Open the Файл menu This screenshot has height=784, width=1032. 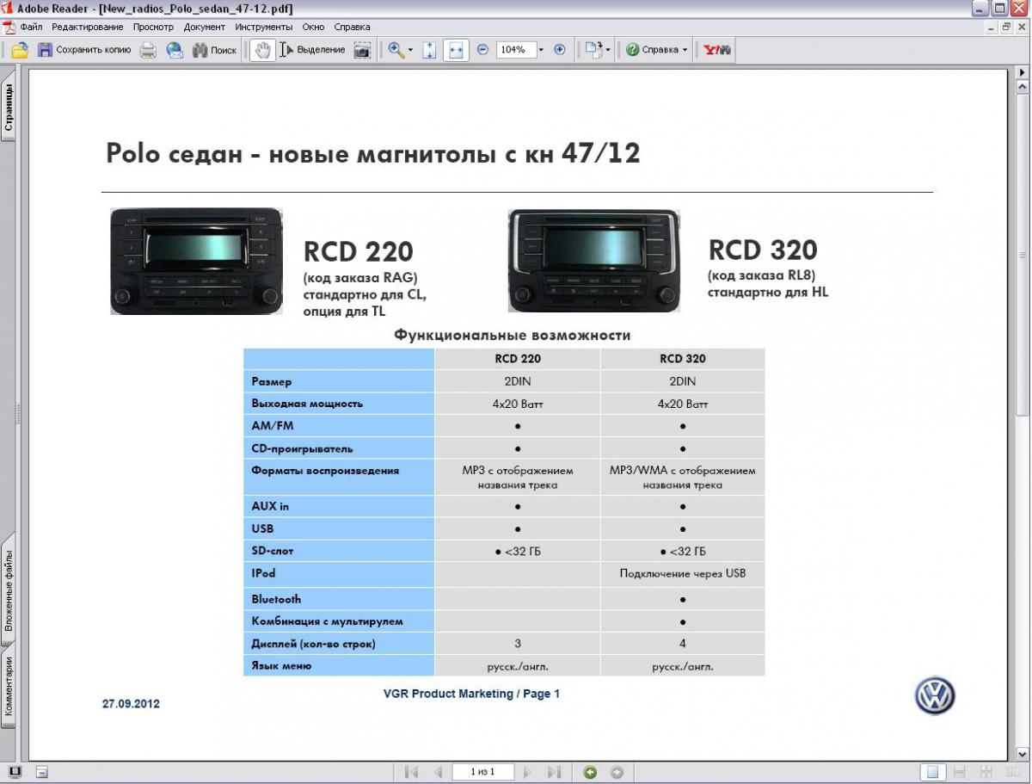[31, 27]
